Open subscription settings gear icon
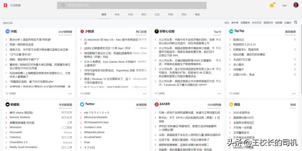This screenshot has width=302, height=151. [x=296, y=22]
